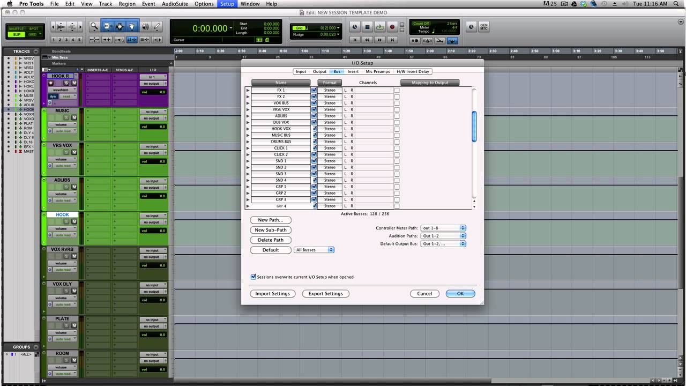The width and height of the screenshot is (686, 386).
Task: Enable SPOT edit mode
Action: click(33, 28)
